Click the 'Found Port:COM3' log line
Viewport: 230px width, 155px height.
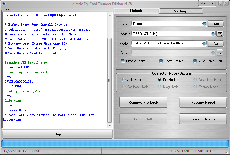[x=18, y=68]
